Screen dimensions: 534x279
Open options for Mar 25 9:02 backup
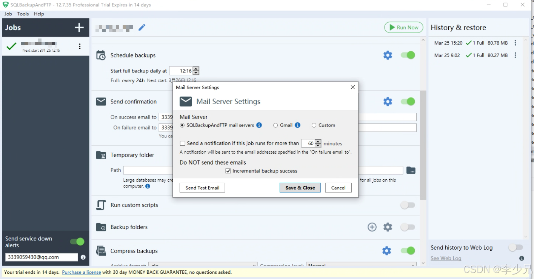[x=516, y=55]
